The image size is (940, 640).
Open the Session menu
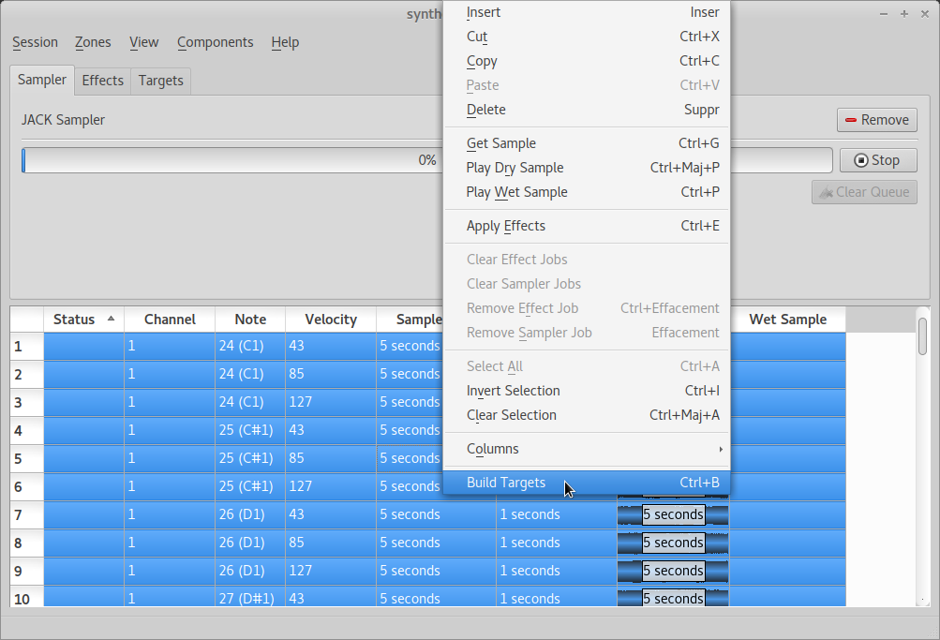click(x=36, y=42)
